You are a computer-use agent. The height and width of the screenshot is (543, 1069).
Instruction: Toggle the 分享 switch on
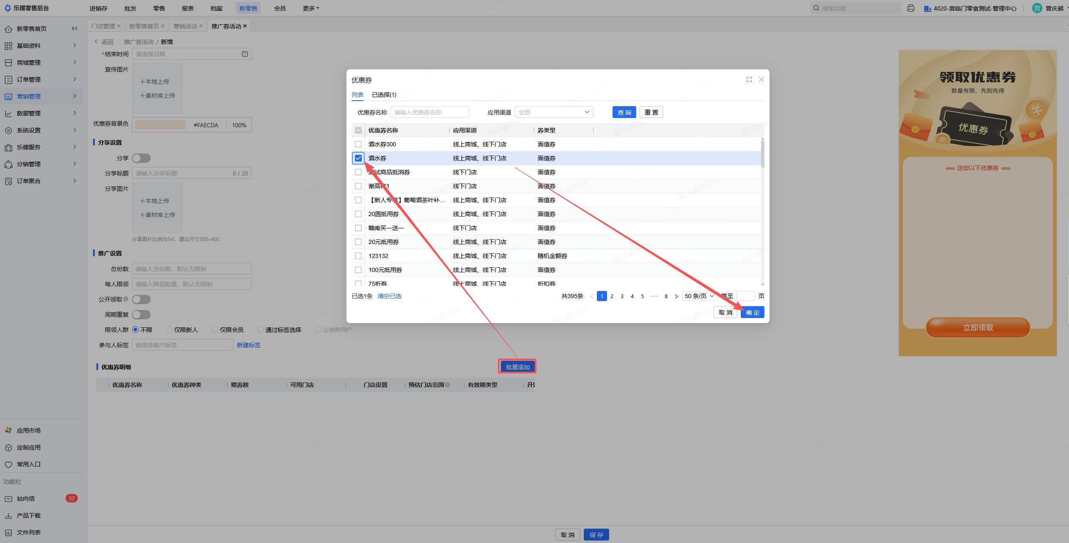(141, 158)
